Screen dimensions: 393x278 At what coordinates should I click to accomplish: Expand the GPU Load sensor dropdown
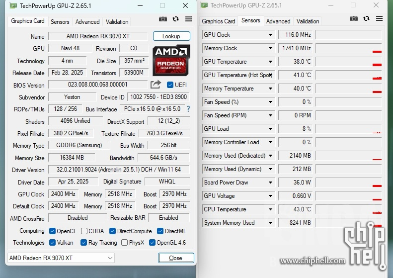tap(270, 129)
